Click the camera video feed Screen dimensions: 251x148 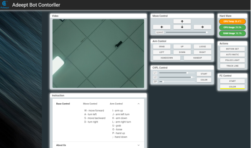coord(98,54)
